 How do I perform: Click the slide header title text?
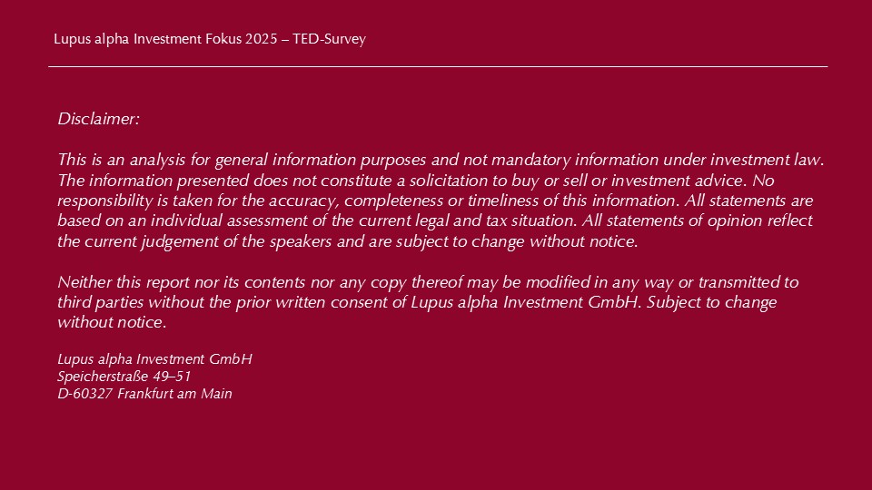209,40
